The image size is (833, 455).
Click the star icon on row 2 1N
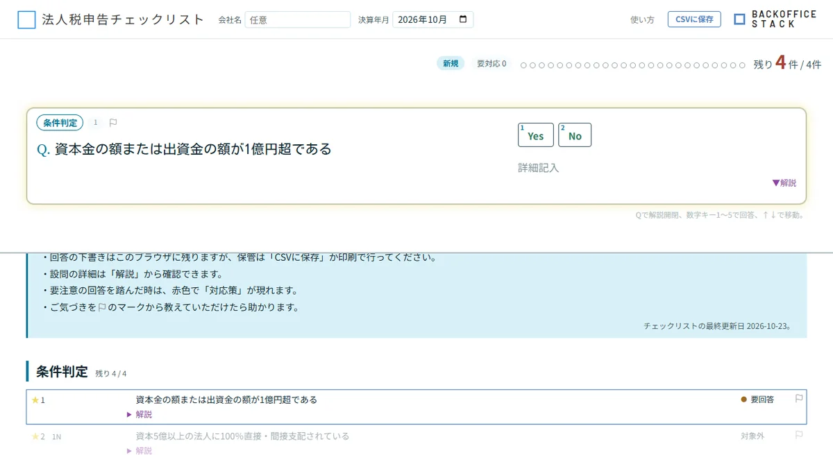click(x=35, y=436)
